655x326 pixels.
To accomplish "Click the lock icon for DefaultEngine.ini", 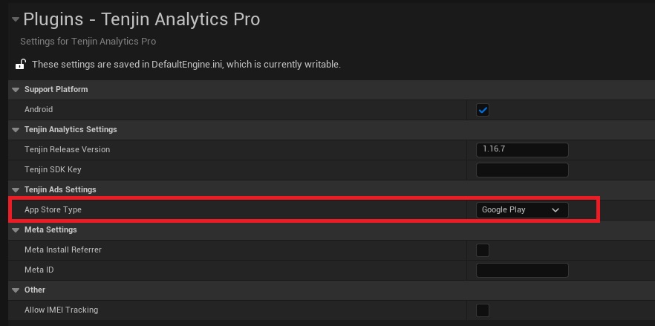I will (x=20, y=65).
